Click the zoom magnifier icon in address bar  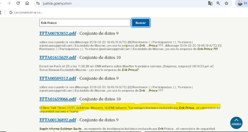coord(218,3)
